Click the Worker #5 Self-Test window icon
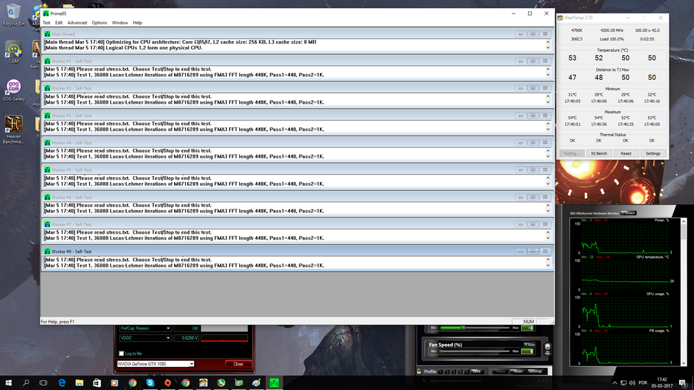The image size is (694, 390). click(x=47, y=170)
